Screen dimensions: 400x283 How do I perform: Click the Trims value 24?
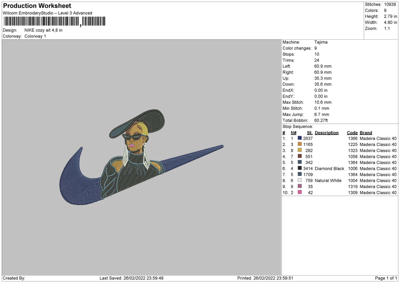click(x=317, y=60)
